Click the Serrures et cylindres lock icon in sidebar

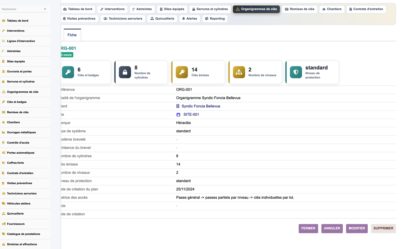tap(4, 82)
